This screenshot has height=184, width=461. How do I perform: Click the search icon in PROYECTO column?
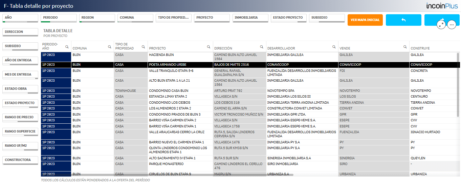coord(209,47)
